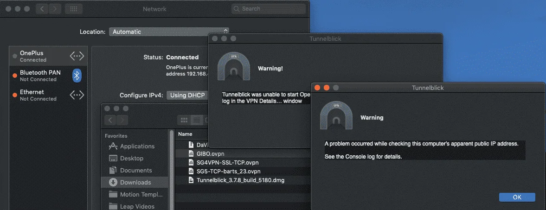Click the OnePlus connection arrows icon
546x210 pixels.
[77, 56]
